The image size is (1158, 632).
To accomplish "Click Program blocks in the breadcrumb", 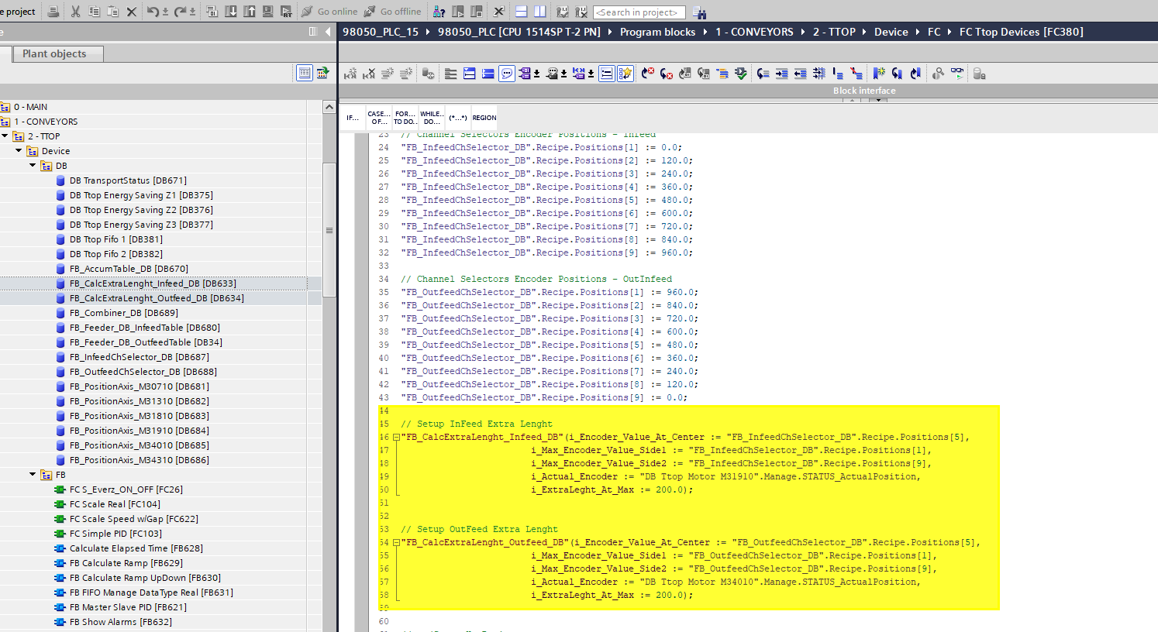I will click(x=657, y=32).
